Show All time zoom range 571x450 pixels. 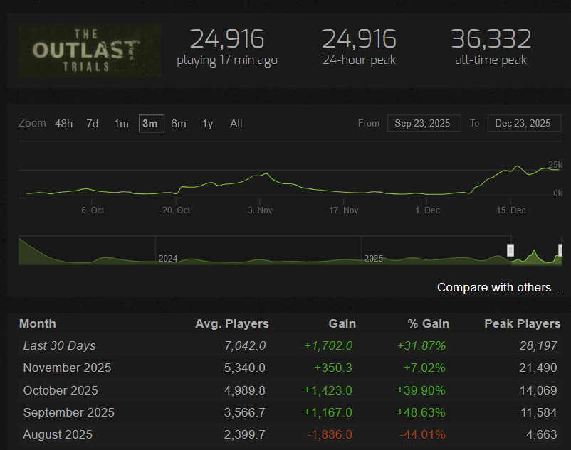[x=236, y=124]
